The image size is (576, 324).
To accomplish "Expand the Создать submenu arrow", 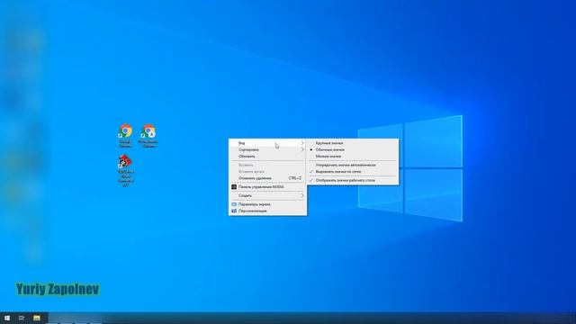I will pos(302,195).
